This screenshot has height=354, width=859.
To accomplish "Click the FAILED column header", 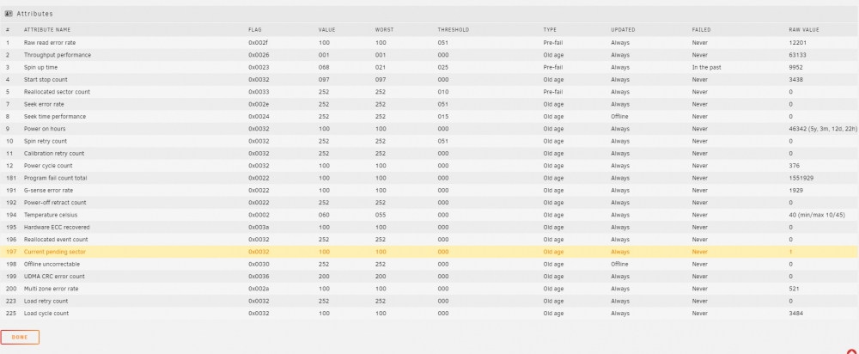I will (x=701, y=29).
